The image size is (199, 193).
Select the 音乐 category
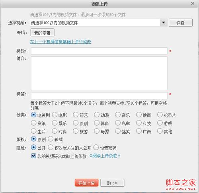click(x=118, y=115)
